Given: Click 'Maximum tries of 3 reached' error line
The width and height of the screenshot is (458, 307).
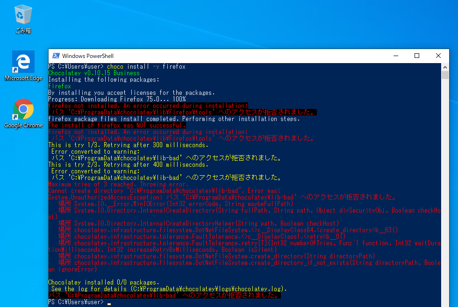Looking at the screenshot, I should click(119, 184).
